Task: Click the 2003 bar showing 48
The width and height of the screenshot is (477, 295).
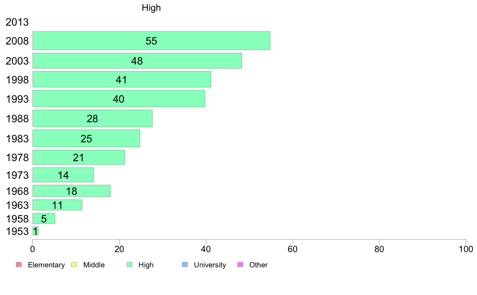Action: (137, 61)
